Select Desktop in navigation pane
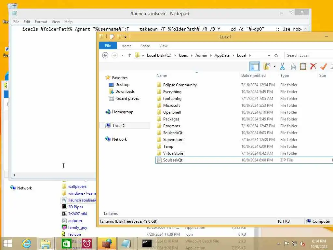The height and width of the screenshot is (250, 333). (x=122, y=85)
